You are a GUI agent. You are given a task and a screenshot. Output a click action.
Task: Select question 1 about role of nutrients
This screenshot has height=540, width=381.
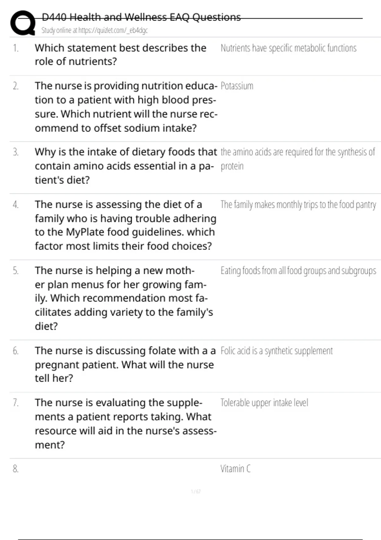click(120, 55)
